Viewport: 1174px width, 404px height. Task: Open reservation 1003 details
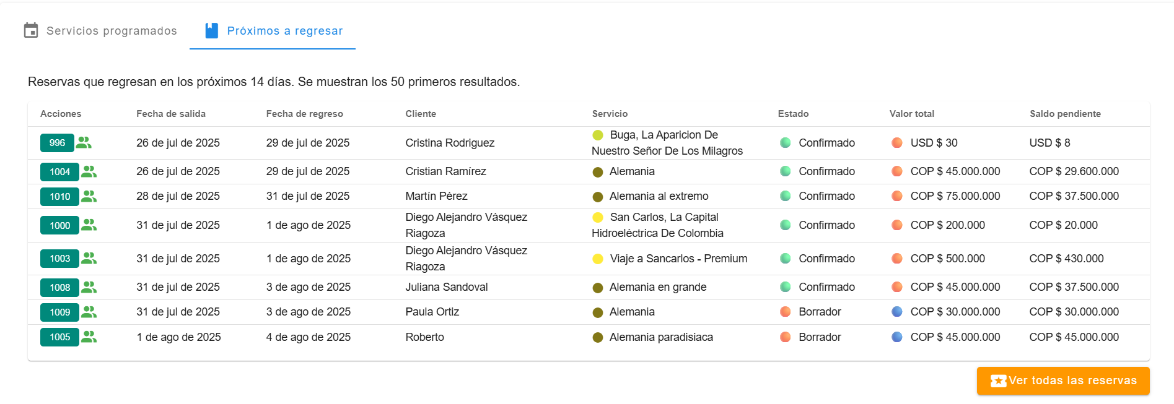pyautogui.click(x=59, y=259)
